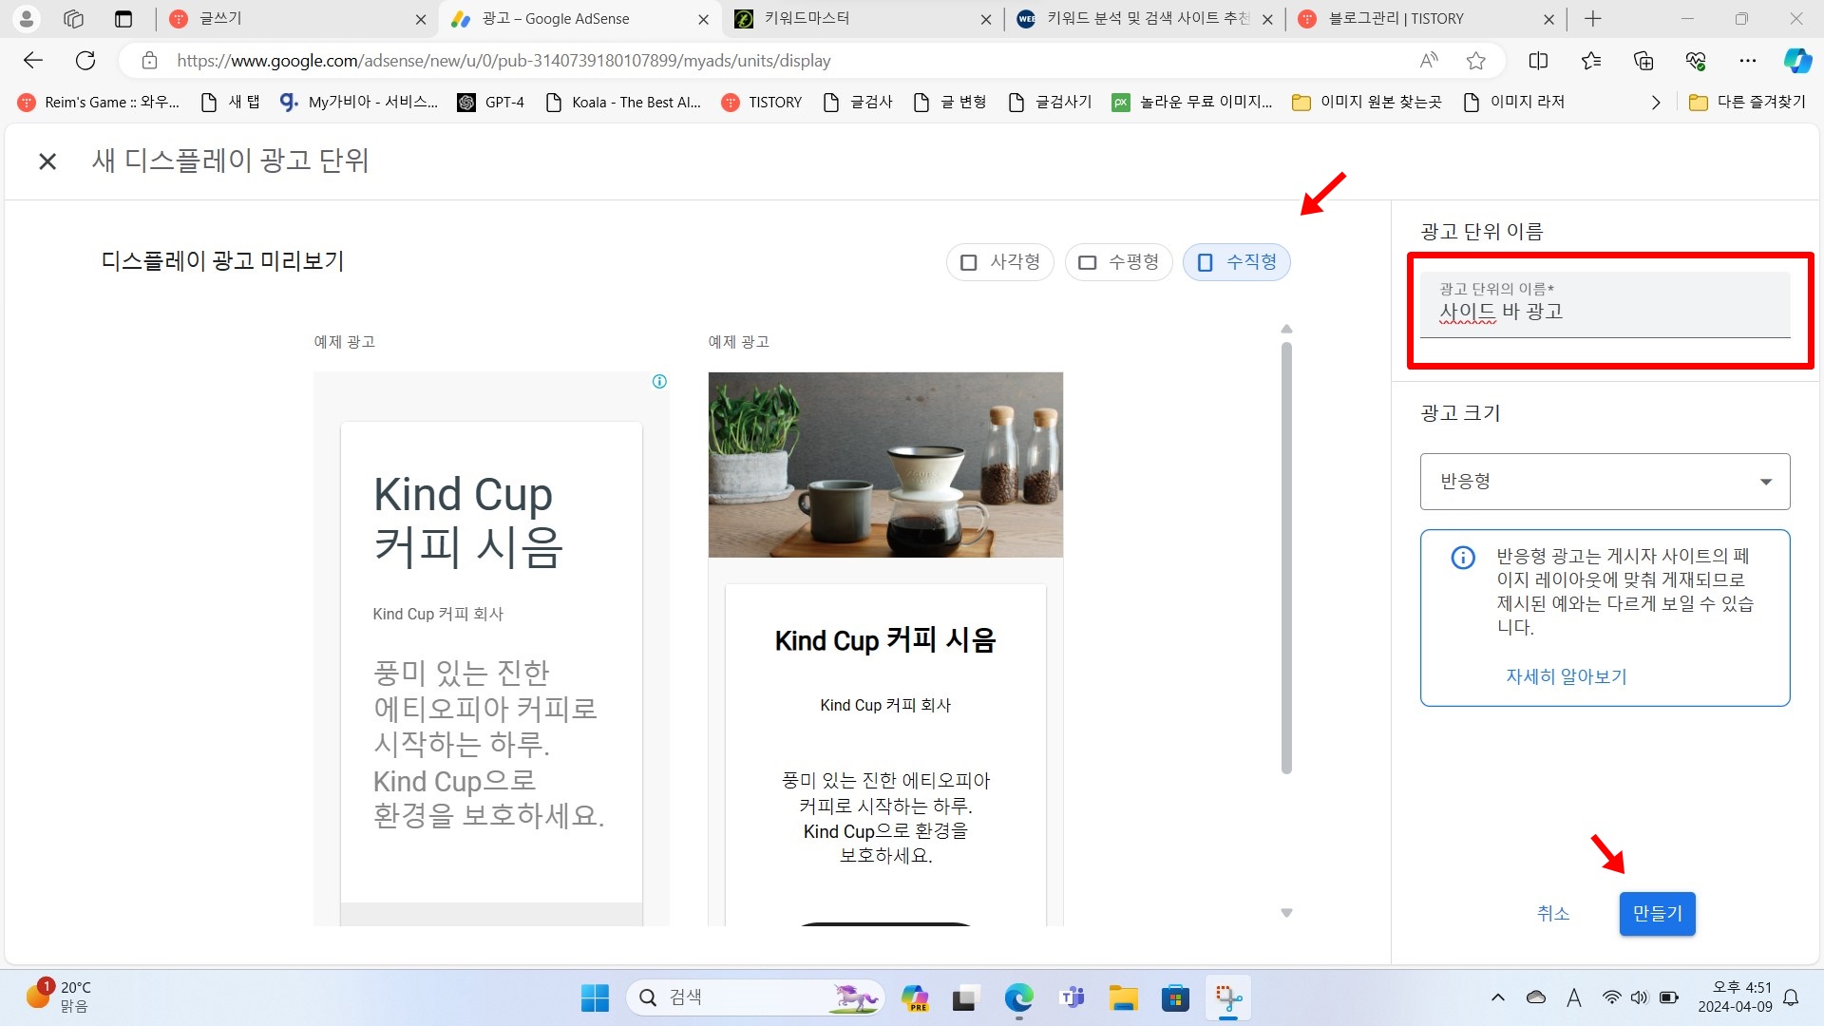Open the tab actions menu icon
The image size is (1824, 1026).
click(x=123, y=19)
